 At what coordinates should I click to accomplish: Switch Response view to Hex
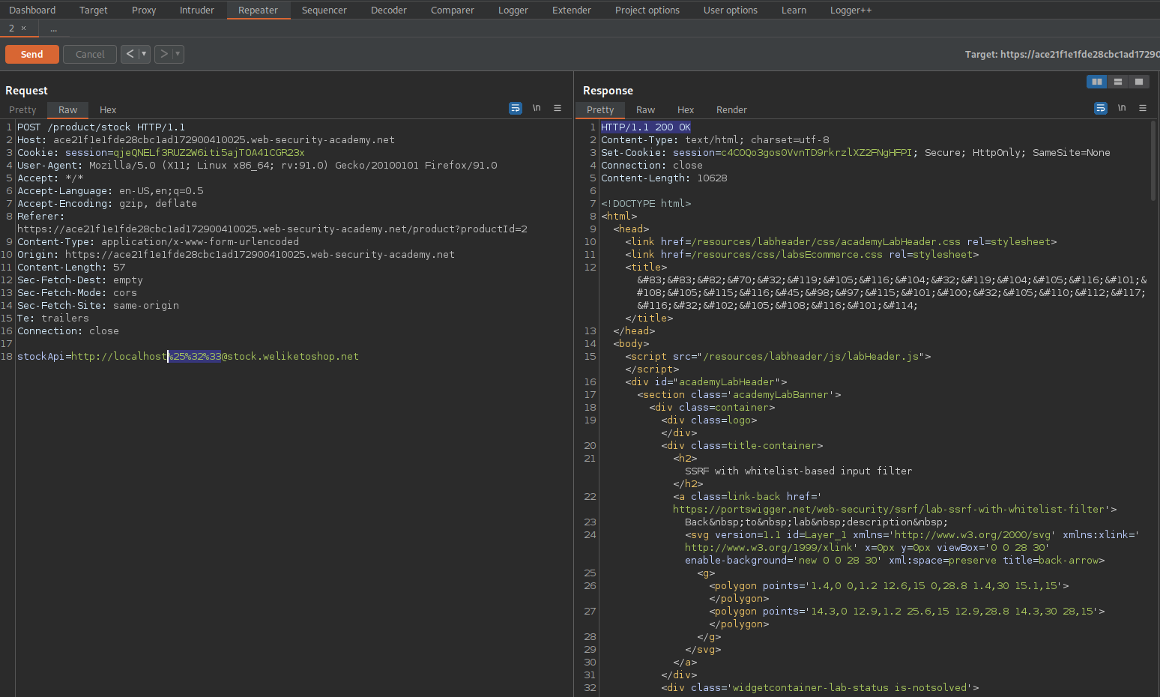point(686,109)
